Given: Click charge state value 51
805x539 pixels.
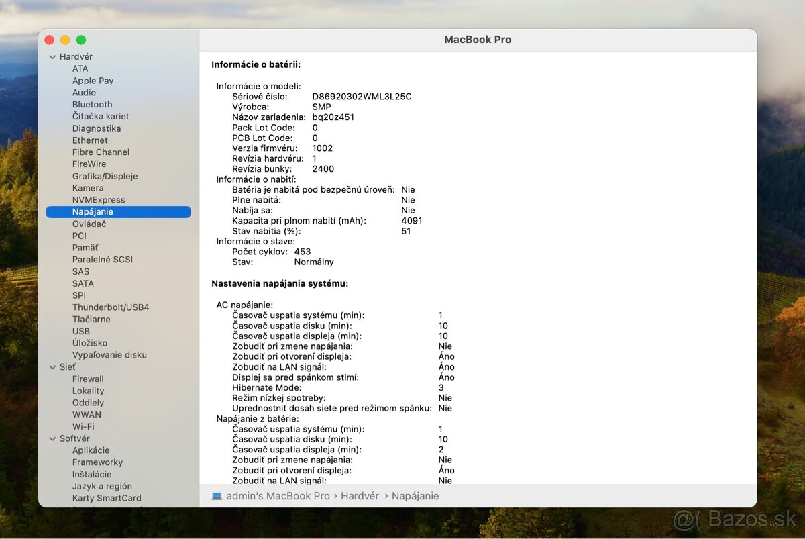Looking at the screenshot, I should tap(406, 232).
